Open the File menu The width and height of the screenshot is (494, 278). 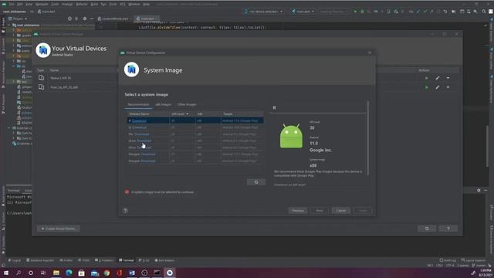(x=12, y=5)
